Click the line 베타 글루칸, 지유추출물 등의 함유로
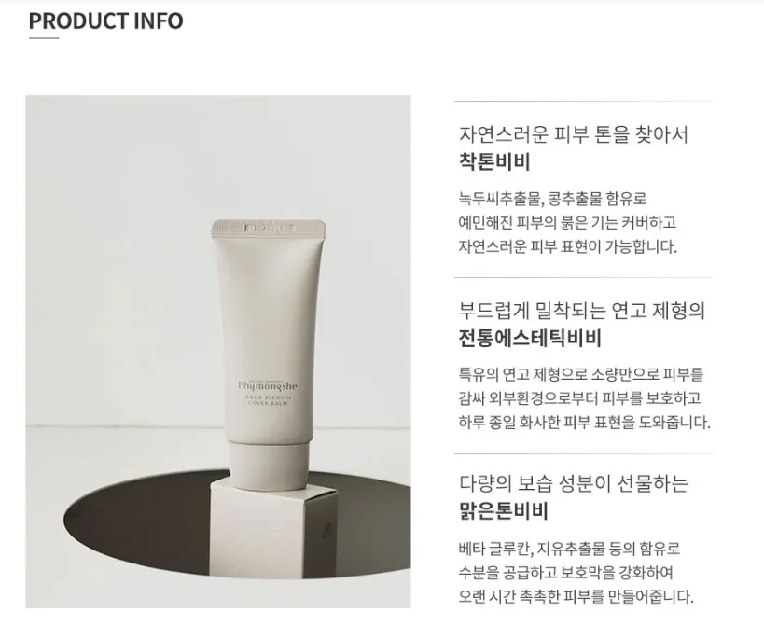Screen dimensions: 764x640 [x=569, y=549]
